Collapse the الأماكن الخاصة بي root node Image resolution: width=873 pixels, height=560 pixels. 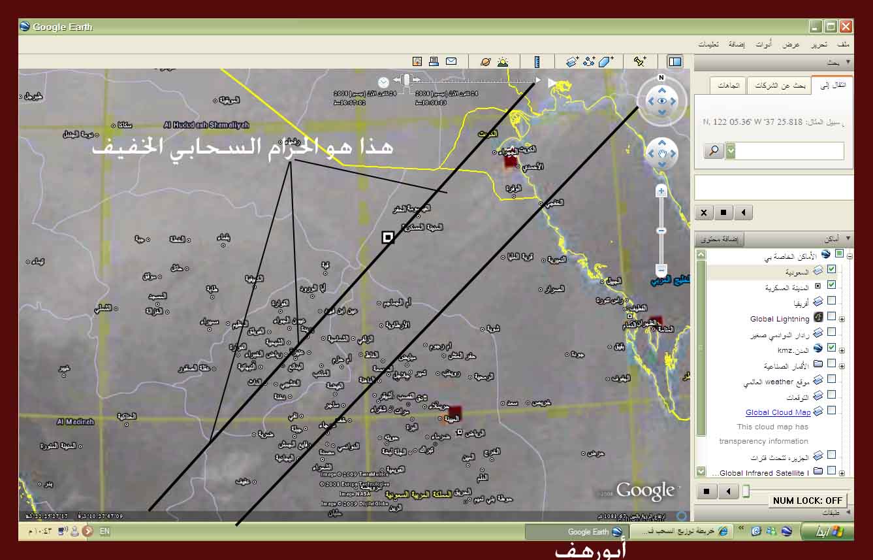849,256
